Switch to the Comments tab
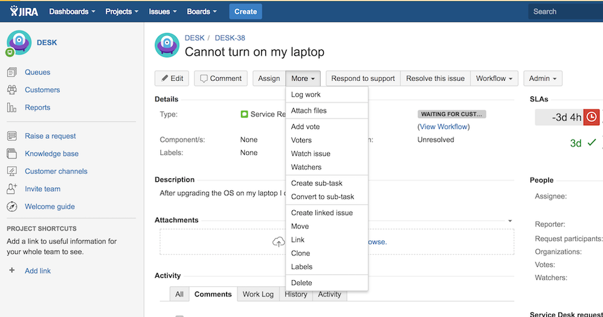 coord(213,294)
